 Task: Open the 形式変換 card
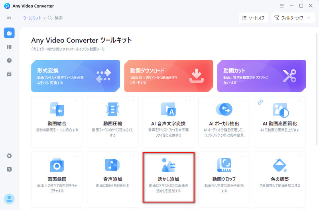click(x=75, y=76)
